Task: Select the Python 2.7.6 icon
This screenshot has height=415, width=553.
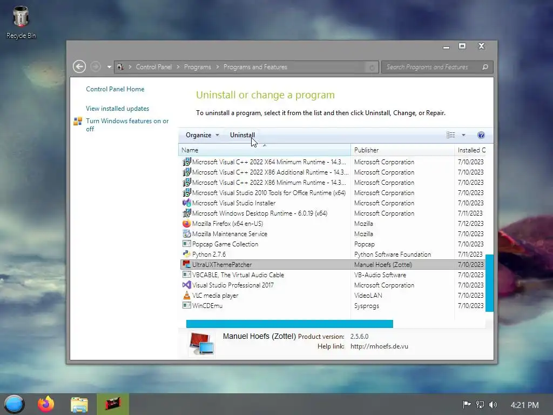Action: [x=186, y=254]
